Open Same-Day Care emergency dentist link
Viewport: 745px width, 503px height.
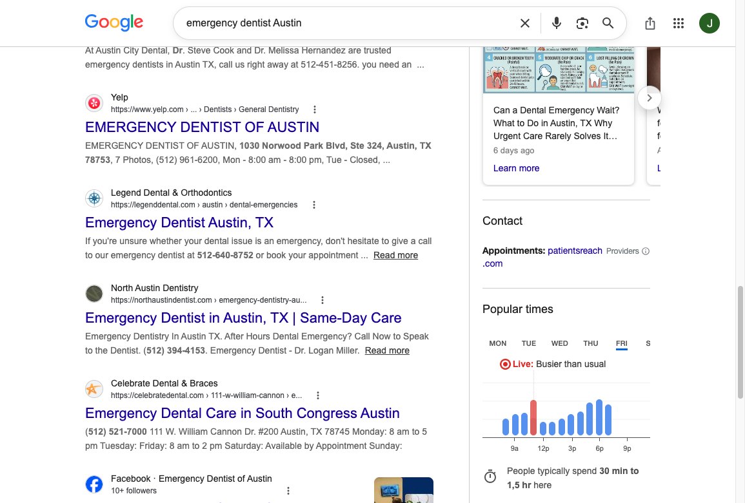(x=243, y=318)
